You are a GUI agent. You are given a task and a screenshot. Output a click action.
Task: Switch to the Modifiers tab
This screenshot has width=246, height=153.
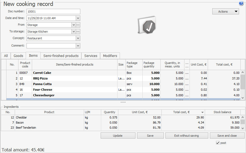pyautogui.click(x=110, y=56)
